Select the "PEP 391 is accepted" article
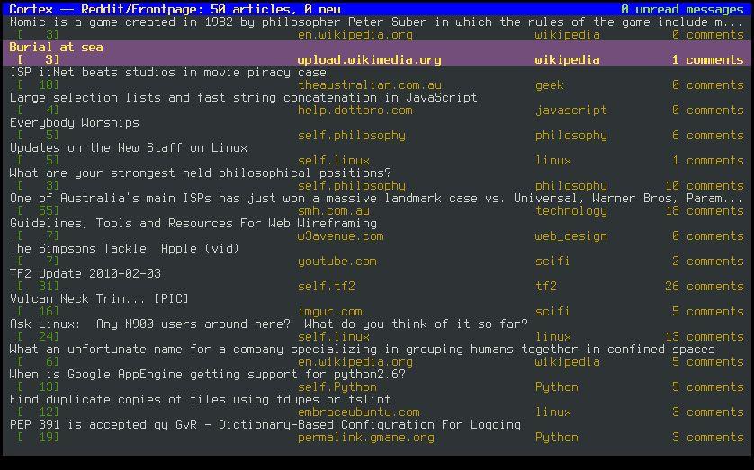This screenshot has height=470, width=754. click(x=265, y=424)
